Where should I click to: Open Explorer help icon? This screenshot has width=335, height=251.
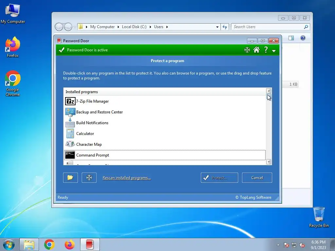click(303, 38)
